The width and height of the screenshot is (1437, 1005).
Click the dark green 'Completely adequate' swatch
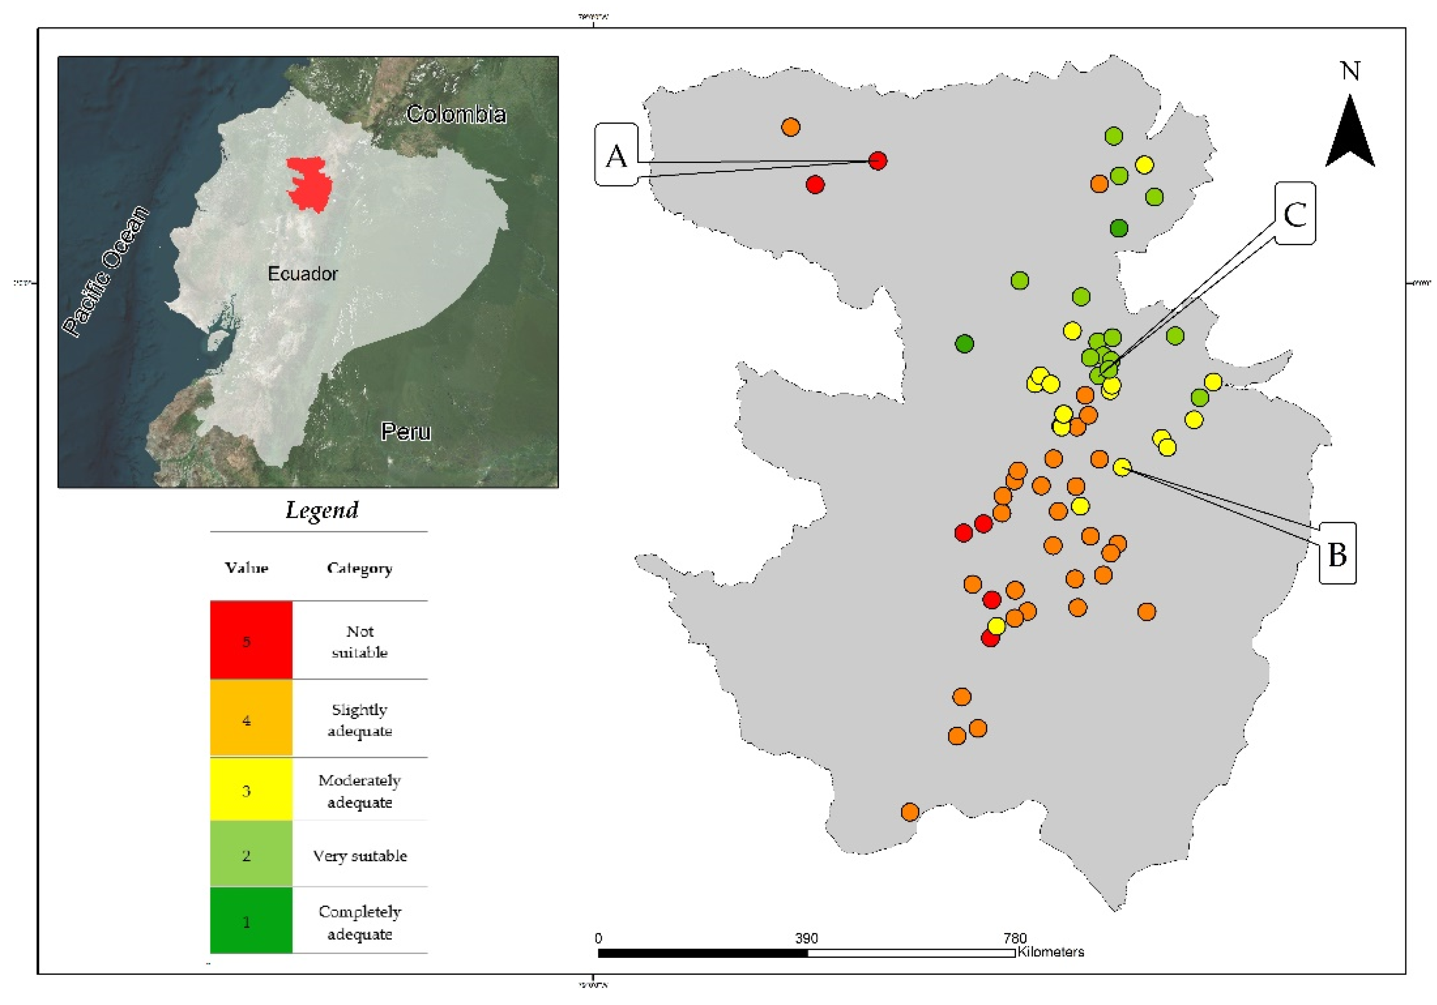point(251,920)
